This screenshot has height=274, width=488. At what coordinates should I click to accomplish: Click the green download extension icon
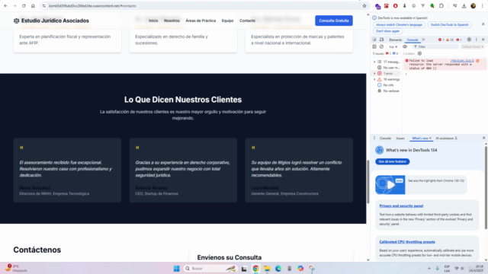(x=432, y=6)
